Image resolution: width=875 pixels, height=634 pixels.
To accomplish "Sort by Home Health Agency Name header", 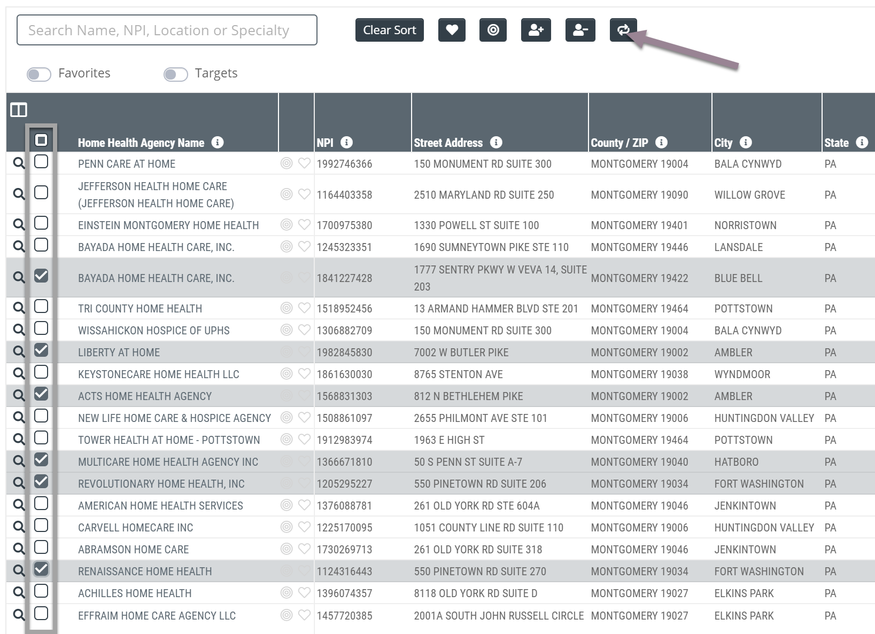I will [x=141, y=143].
